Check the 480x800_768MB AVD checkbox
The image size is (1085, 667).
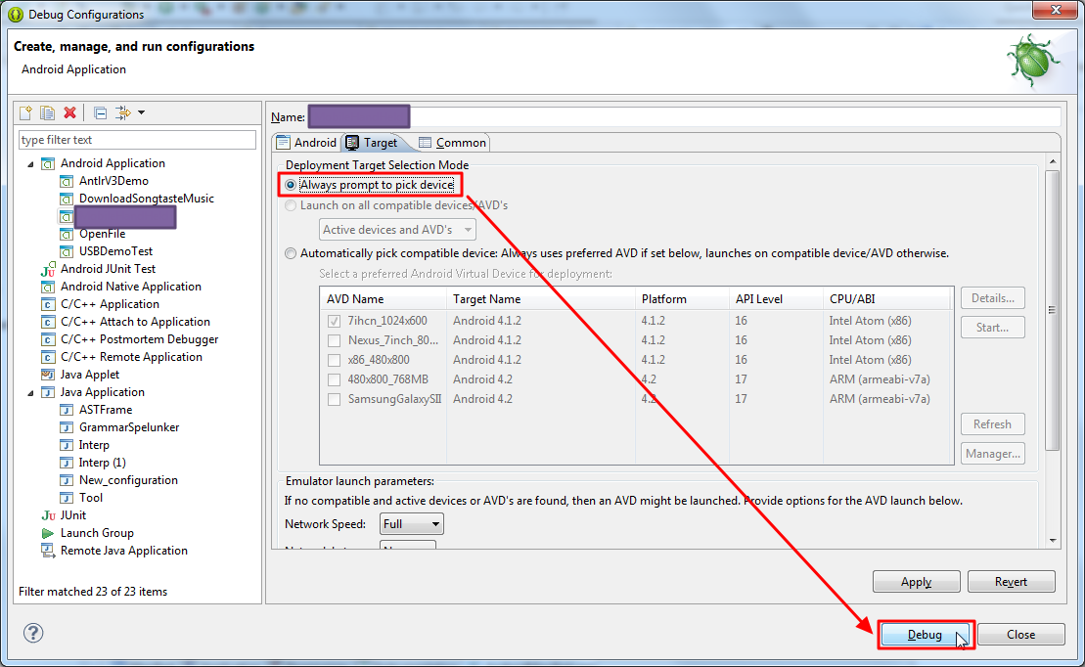point(335,379)
